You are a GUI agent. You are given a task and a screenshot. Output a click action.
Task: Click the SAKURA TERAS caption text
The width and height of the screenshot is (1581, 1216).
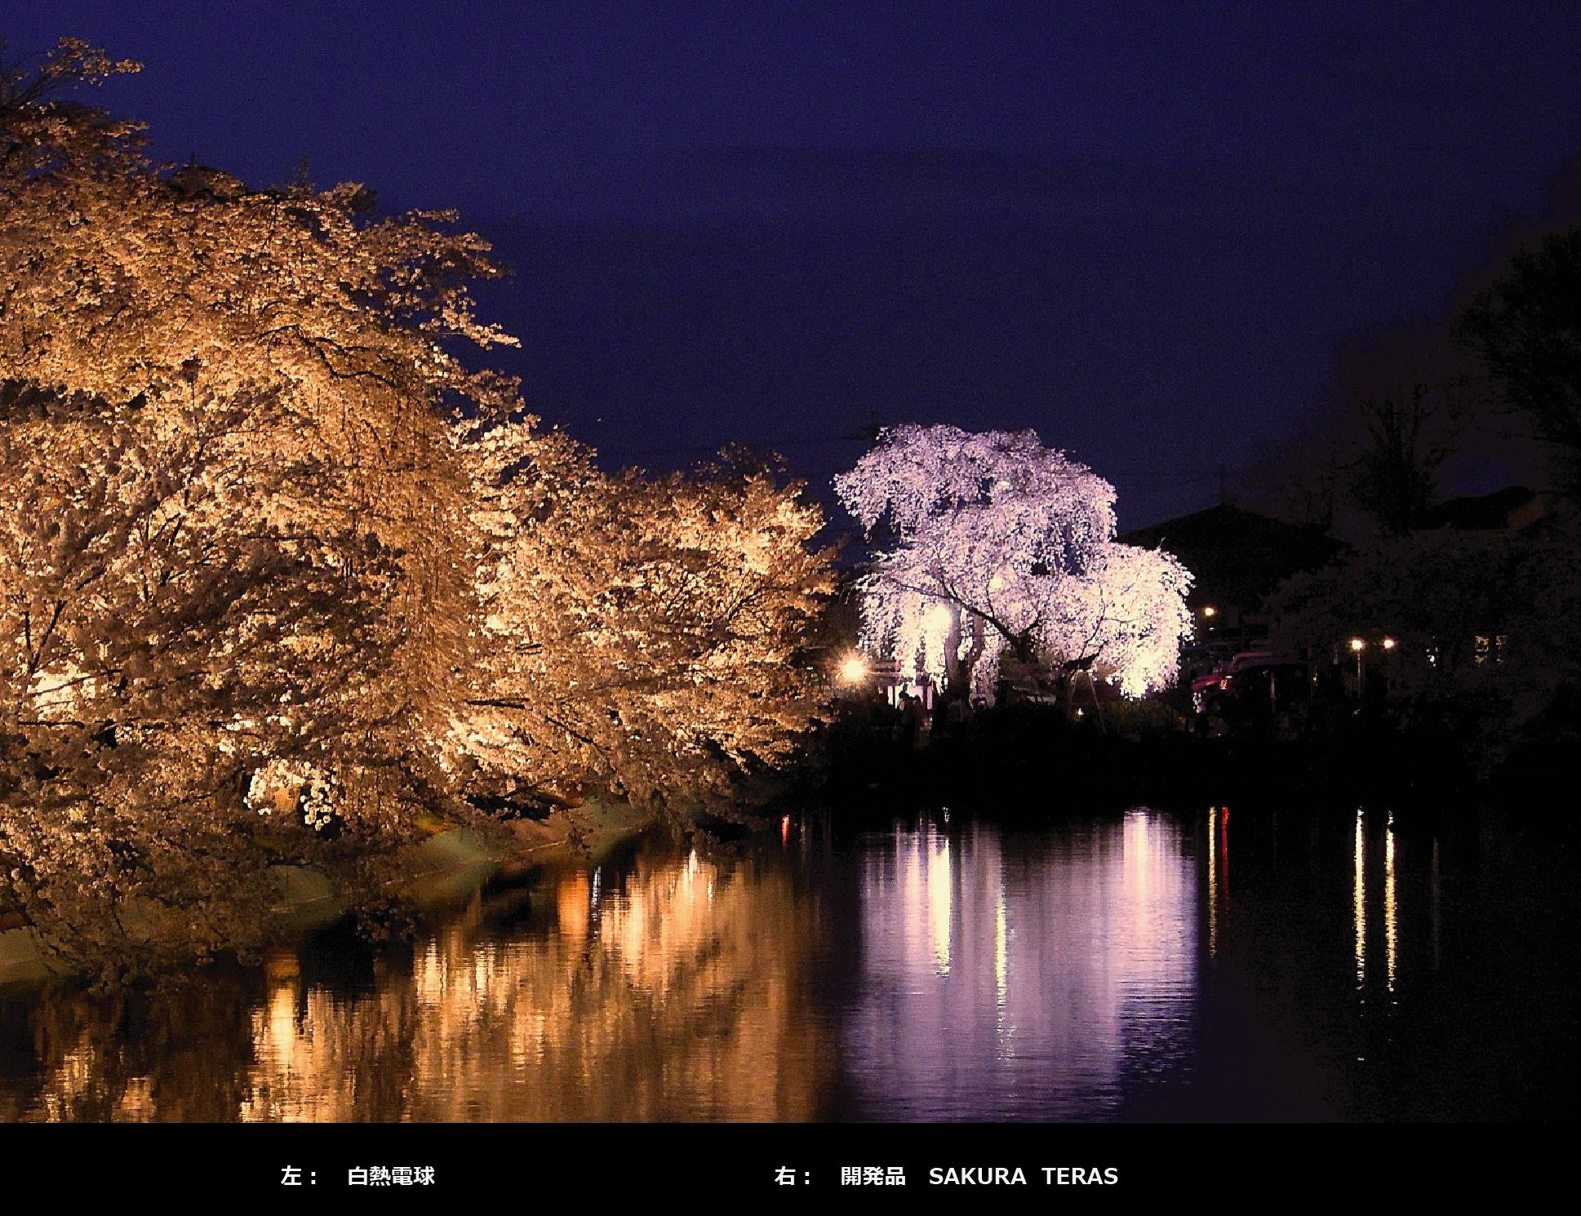pos(1023,1176)
